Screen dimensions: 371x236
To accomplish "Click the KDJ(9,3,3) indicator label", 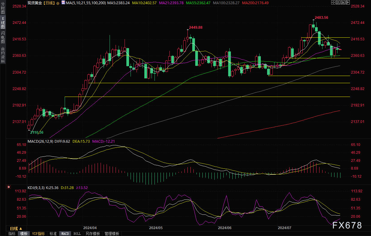I will point(36,188).
